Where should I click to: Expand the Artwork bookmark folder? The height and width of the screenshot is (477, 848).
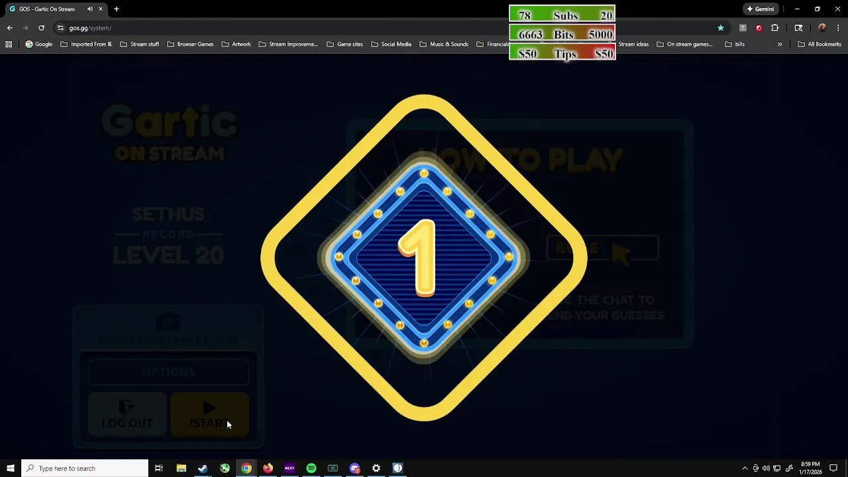(x=237, y=44)
